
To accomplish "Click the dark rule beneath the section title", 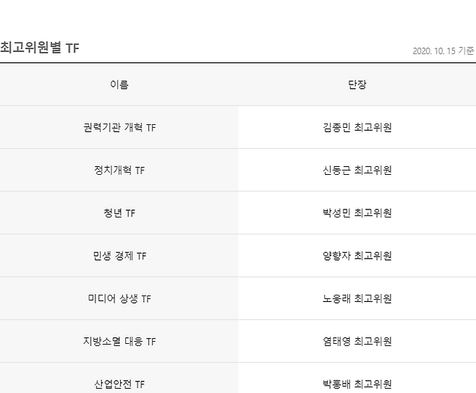I will point(238,63).
